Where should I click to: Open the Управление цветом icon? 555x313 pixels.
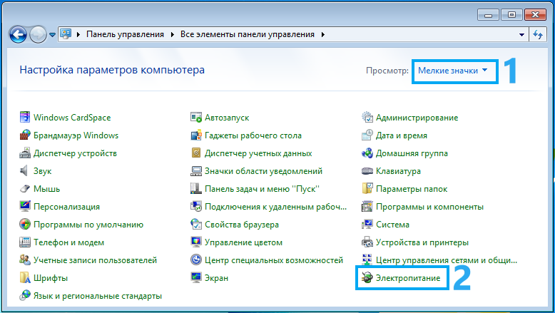click(196, 242)
